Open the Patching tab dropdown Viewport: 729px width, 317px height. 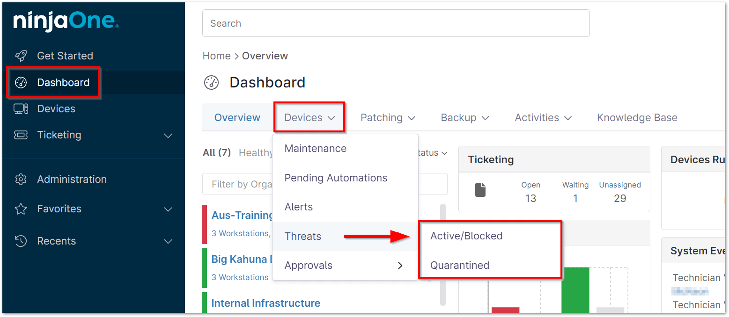click(388, 118)
